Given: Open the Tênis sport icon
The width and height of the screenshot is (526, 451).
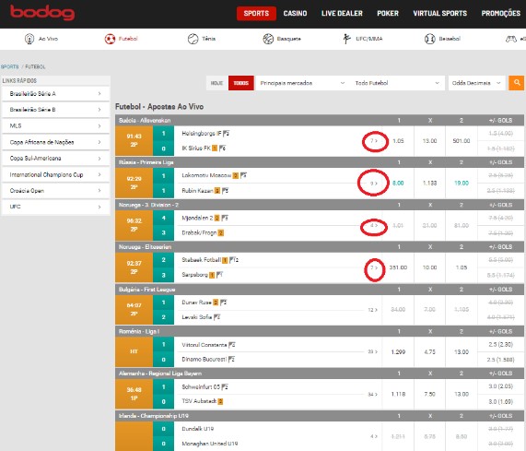Looking at the screenshot, I should tap(193, 39).
